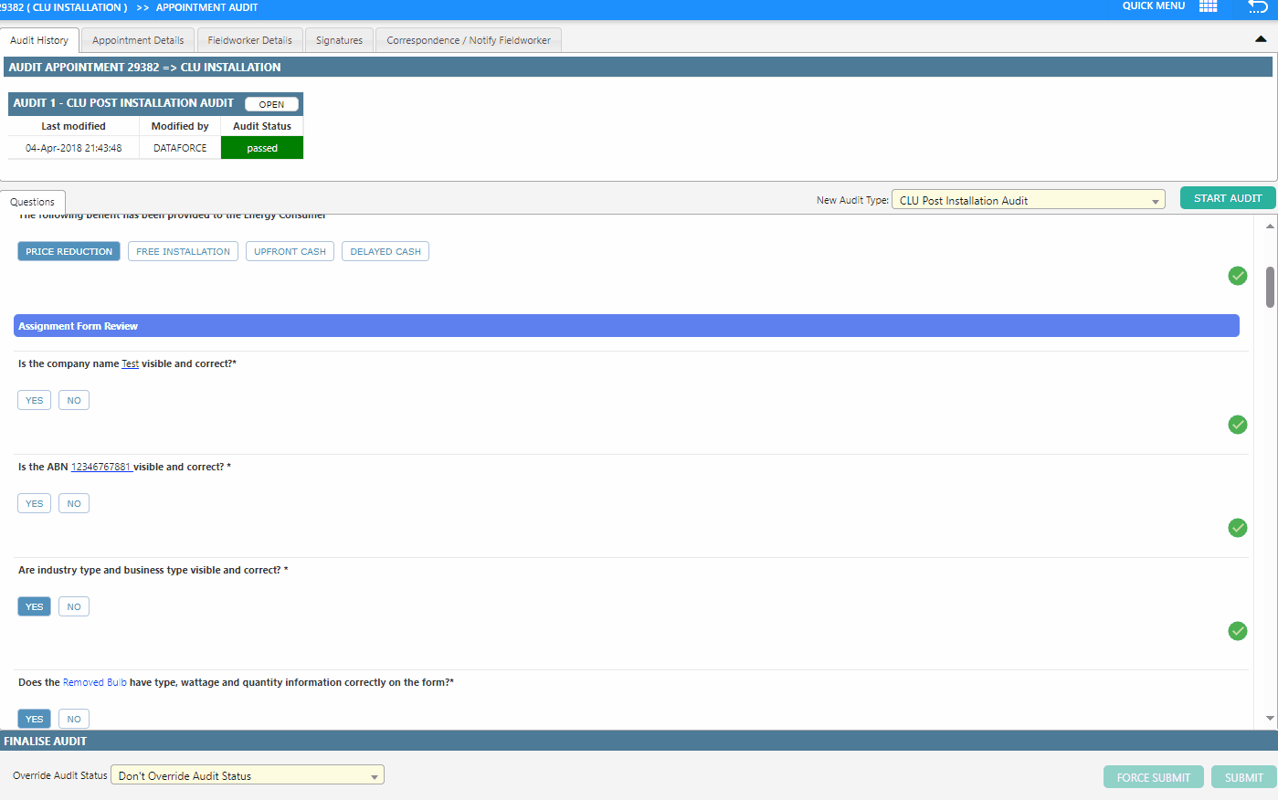Click the Assignment Form Review section header
Image resolution: width=1278 pixels, height=800 pixels.
pyautogui.click(x=627, y=326)
